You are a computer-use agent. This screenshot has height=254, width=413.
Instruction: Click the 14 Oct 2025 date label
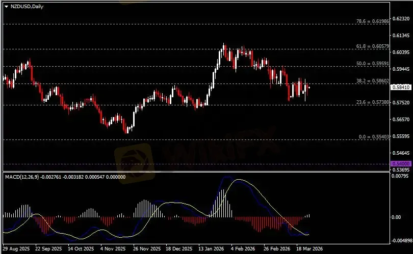click(x=81, y=248)
